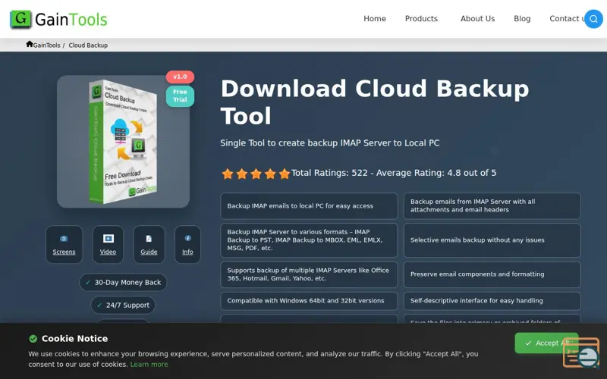This screenshot has width=607, height=379.
Task: Click 'Single Tool to create backup' subtitle
Action: pos(330,143)
